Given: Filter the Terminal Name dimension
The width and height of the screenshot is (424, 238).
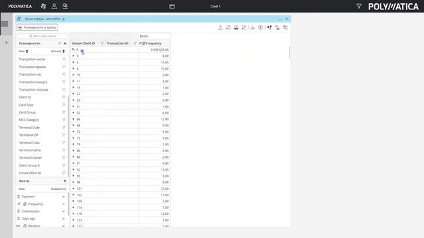Looking at the screenshot, I should coord(64,150).
